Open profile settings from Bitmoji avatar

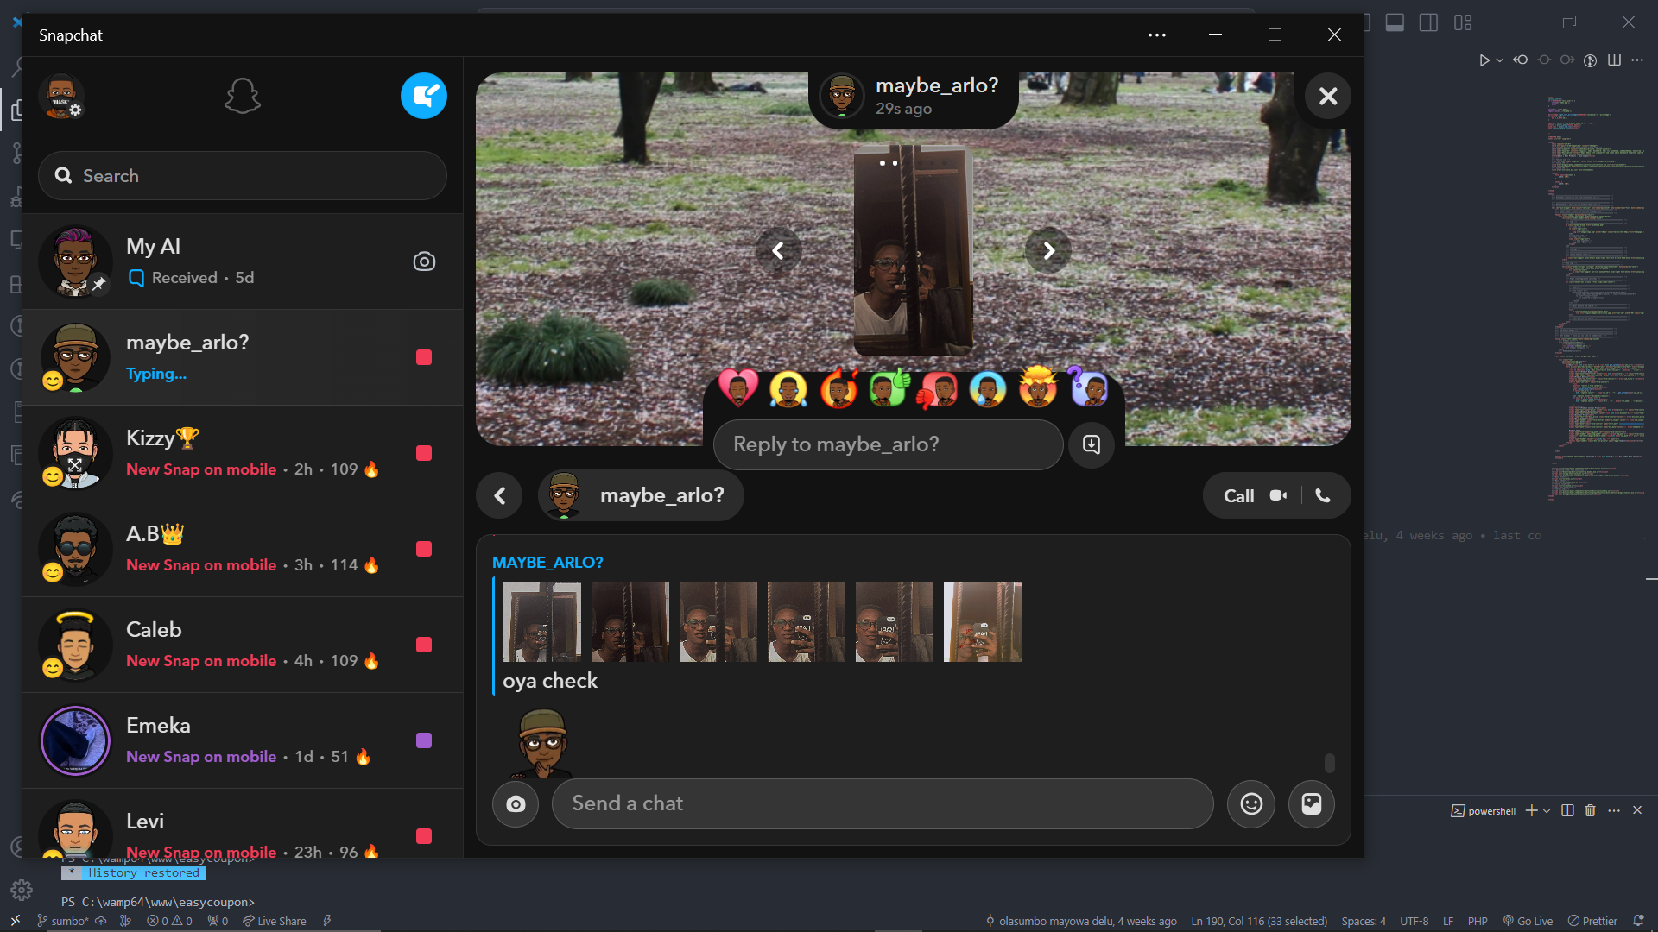61,96
